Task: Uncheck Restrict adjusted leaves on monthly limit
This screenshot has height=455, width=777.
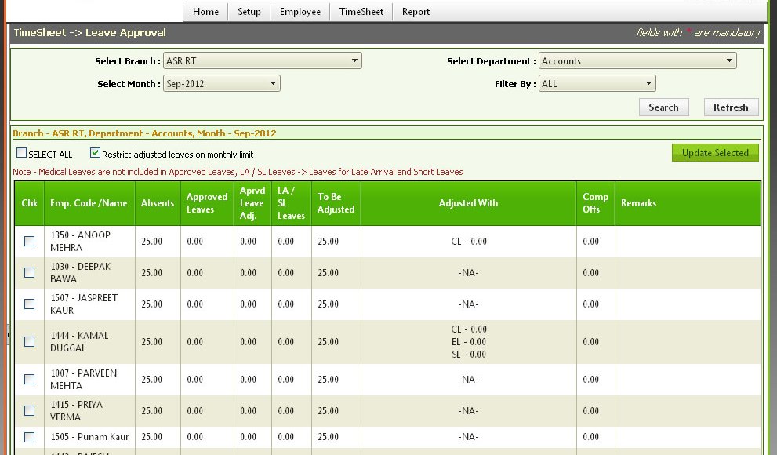Action: 96,154
